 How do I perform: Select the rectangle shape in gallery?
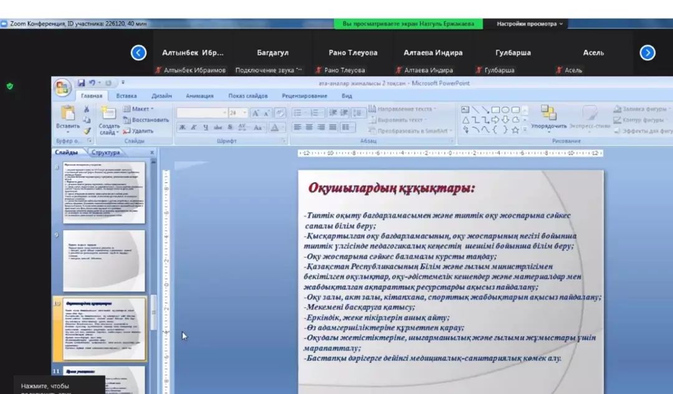(496, 110)
